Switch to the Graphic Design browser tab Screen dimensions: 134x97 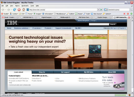103,17
